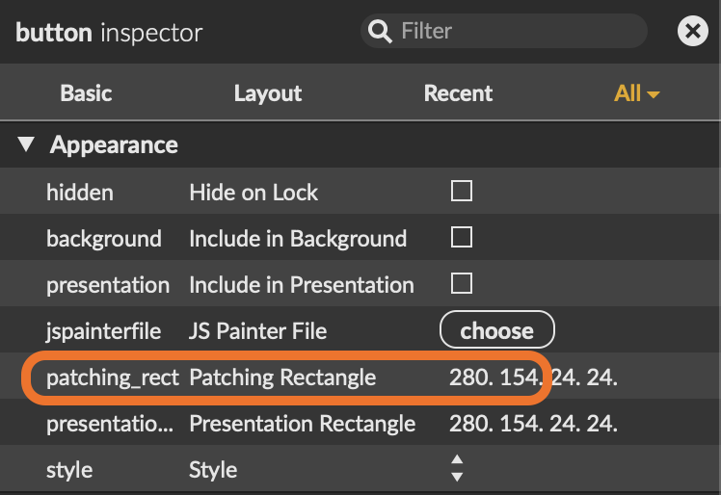Click the jspainterfile attribute name
721x495 pixels.
(x=104, y=331)
